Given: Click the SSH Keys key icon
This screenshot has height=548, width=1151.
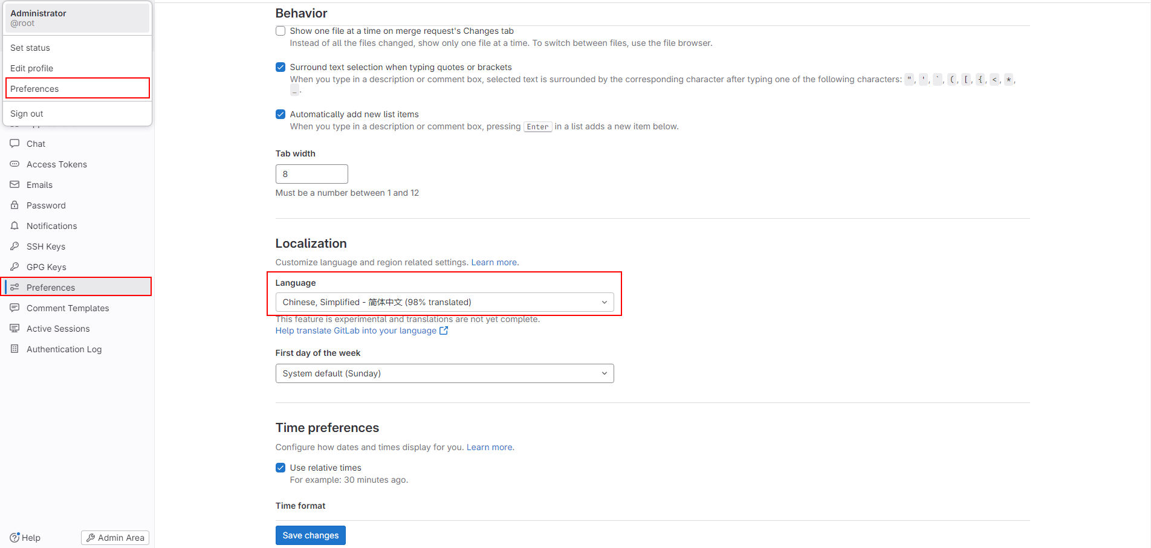Looking at the screenshot, I should coord(15,247).
